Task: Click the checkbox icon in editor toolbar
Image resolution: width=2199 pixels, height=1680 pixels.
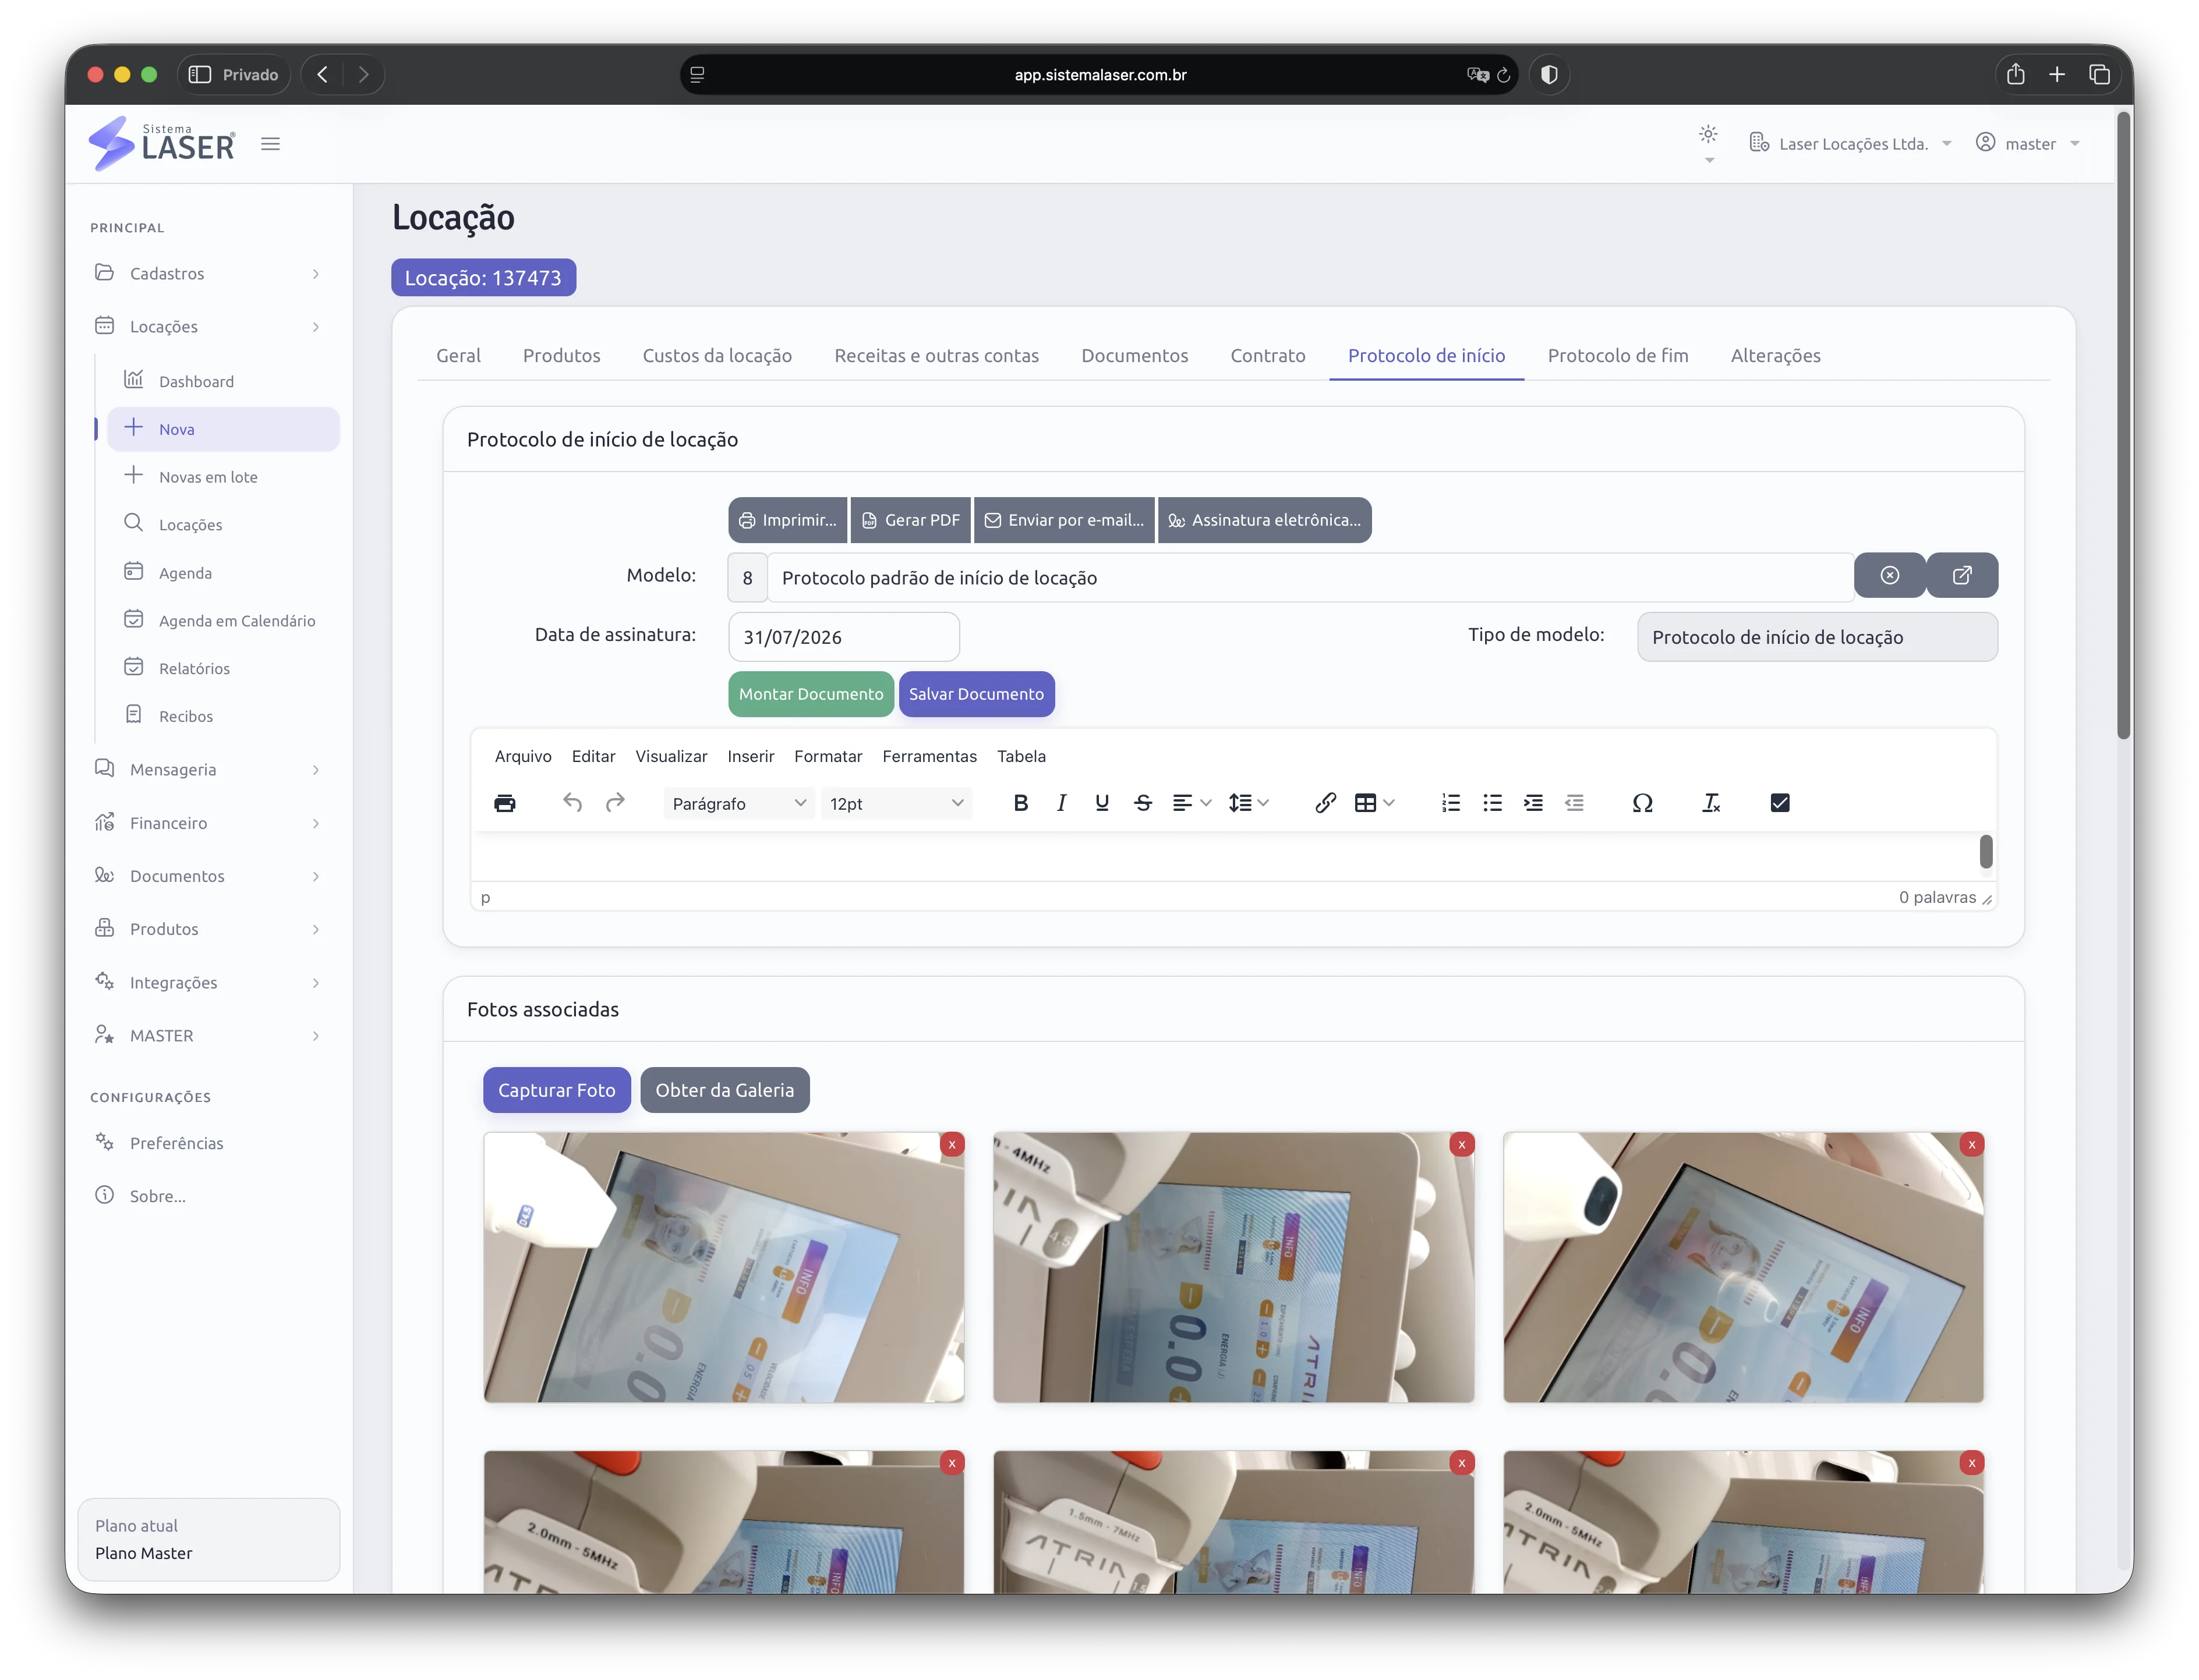Action: [x=1780, y=803]
